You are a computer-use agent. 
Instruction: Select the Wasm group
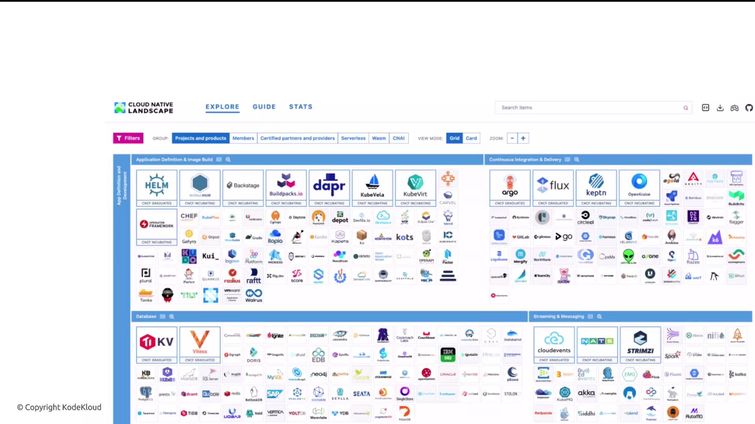379,138
